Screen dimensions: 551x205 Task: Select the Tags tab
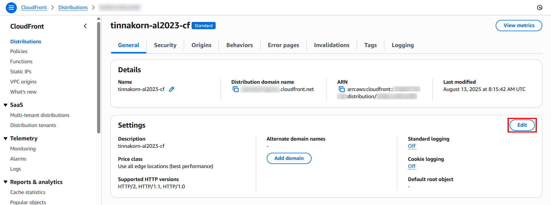tap(370, 45)
